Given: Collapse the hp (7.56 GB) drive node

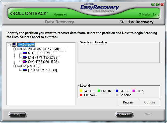Looking at the screenshot, I should (14, 66).
